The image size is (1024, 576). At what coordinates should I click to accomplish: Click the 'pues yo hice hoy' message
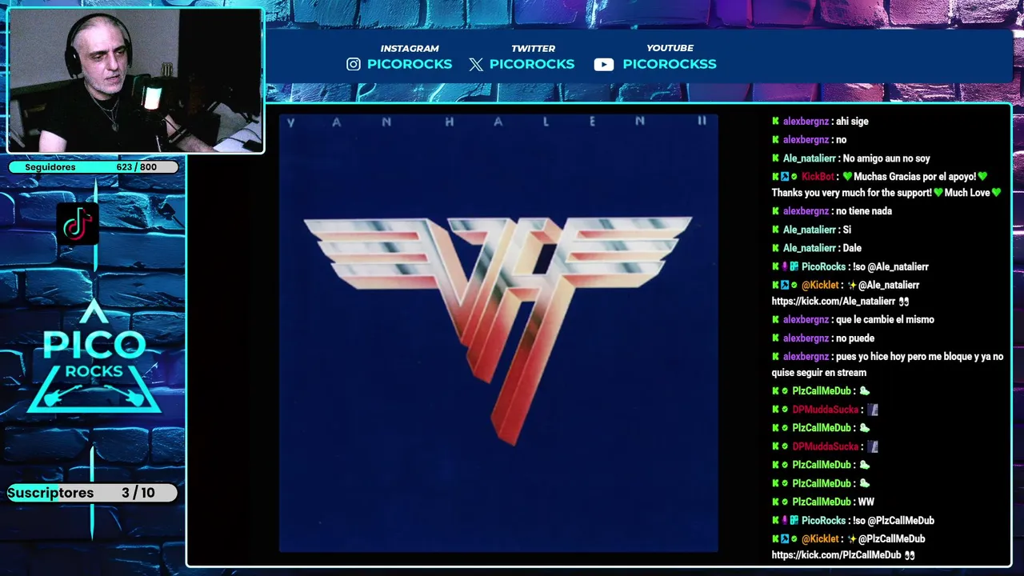point(887,365)
